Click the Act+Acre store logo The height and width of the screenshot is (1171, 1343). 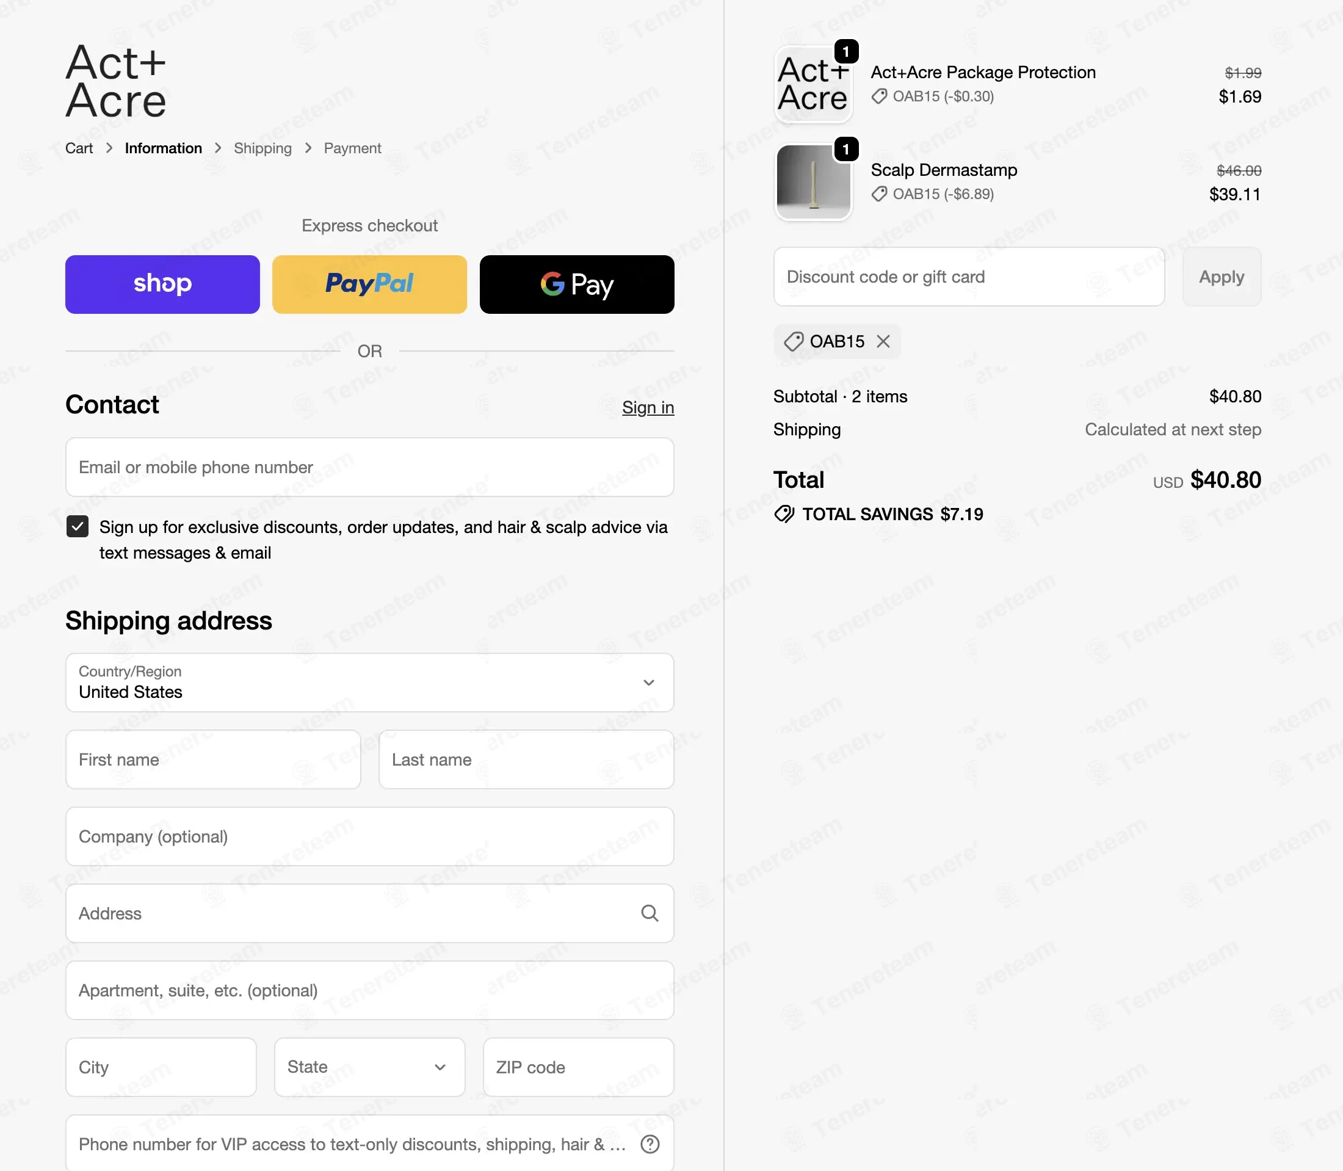[x=115, y=81]
